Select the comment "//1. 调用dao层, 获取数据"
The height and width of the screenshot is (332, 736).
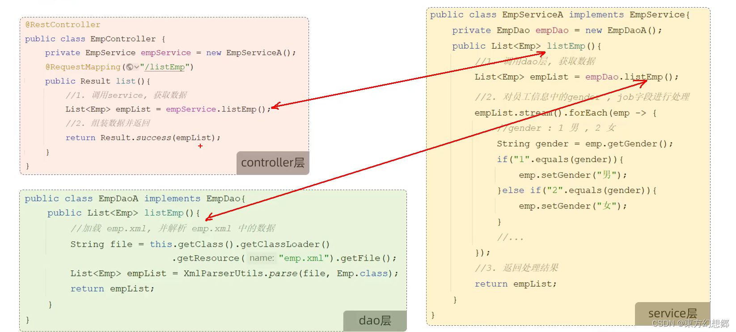coord(535,61)
